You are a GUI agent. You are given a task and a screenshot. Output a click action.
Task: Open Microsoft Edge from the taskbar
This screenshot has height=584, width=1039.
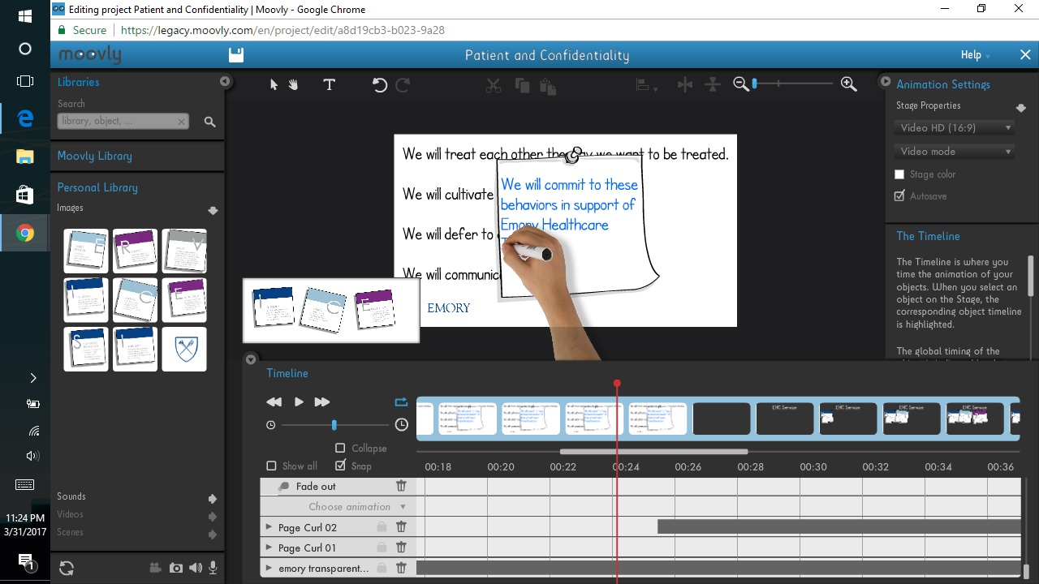(x=25, y=118)
